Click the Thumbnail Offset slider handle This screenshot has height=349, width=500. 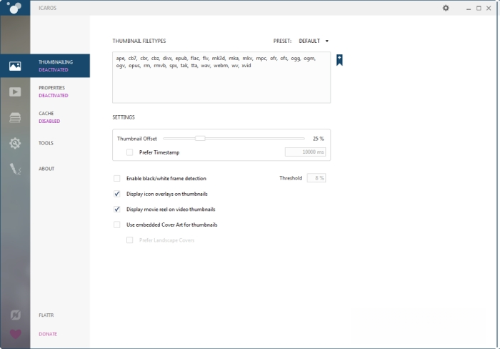click(200, 138)
